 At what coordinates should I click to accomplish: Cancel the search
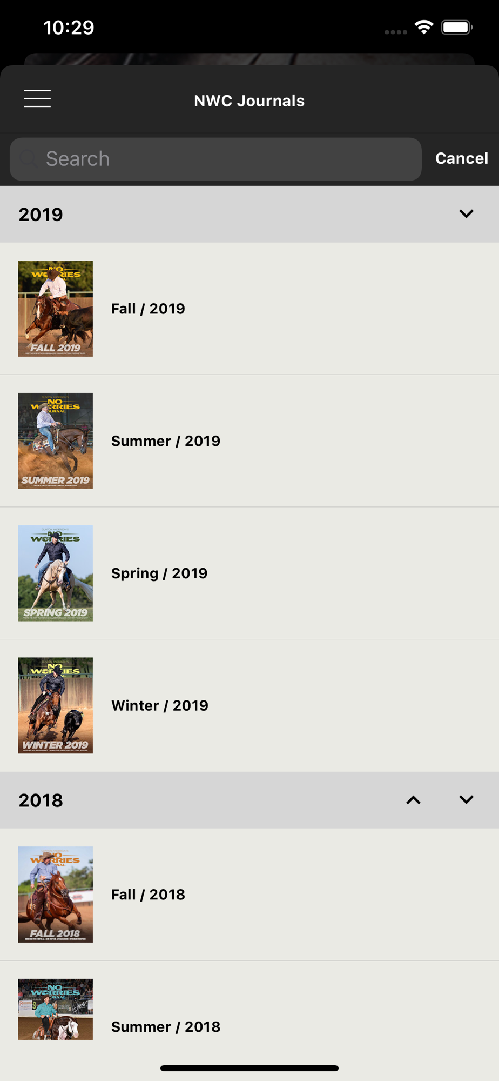(x=462, y=158)
